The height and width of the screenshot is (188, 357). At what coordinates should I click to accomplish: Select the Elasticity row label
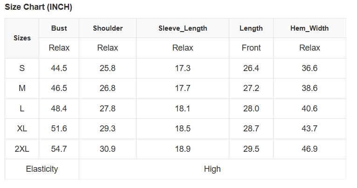(x=42, y=169)
